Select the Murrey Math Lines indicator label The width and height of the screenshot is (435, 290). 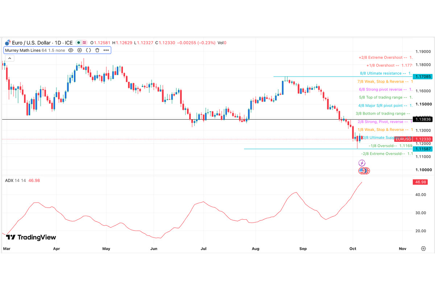click(x=23, y=50)
